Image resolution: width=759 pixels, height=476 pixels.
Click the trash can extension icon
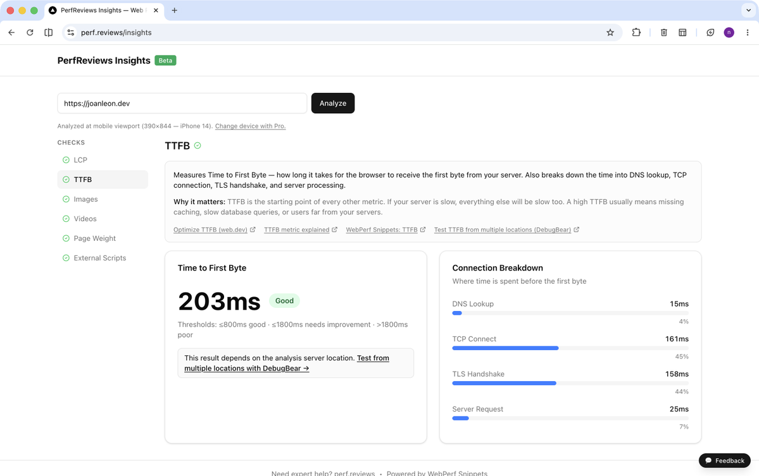pos(663,32)
